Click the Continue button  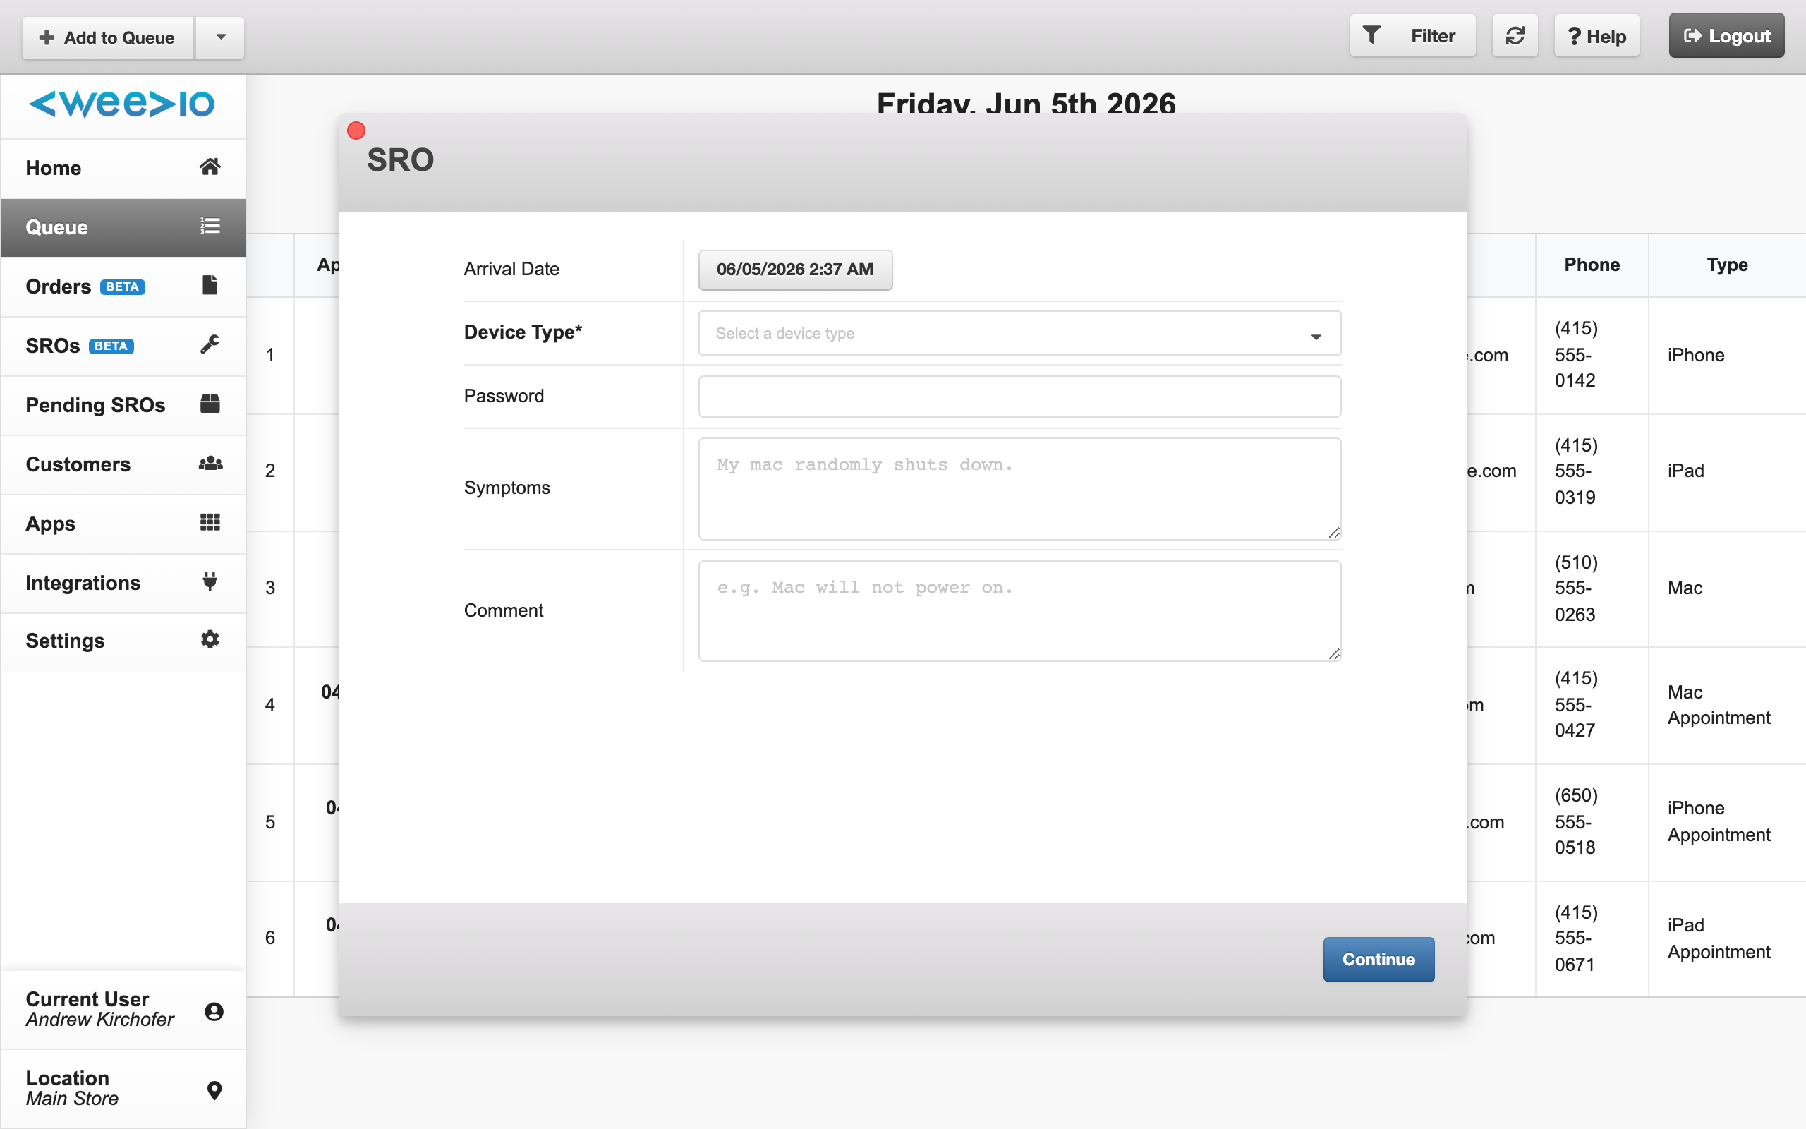click(1378, 959)
